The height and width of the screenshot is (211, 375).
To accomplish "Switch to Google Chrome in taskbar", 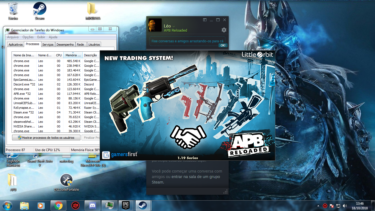I will click(58, 206).
